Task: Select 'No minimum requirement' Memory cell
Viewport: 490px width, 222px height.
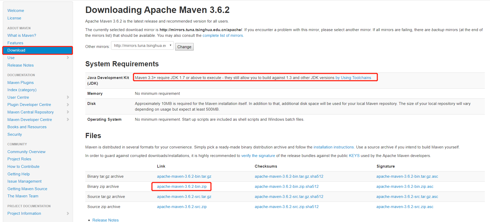Action: (157, 94)
